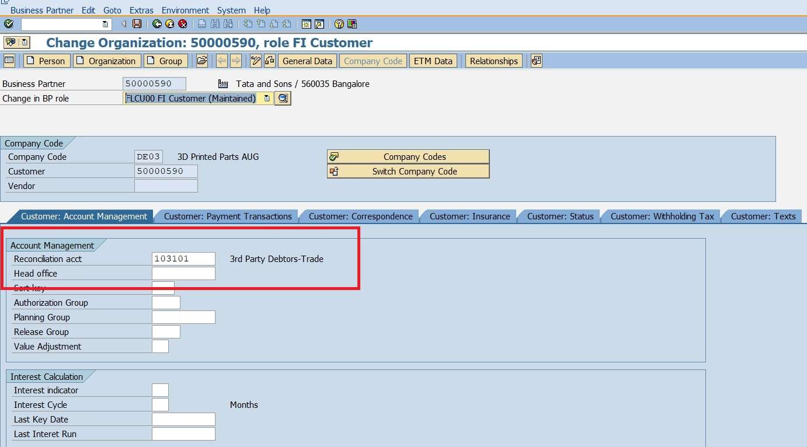The width and height of the screenshot is (807, 447).
Task: Click the Find binoculars icon
Action: pyautogui.click(x=215, y=24)
